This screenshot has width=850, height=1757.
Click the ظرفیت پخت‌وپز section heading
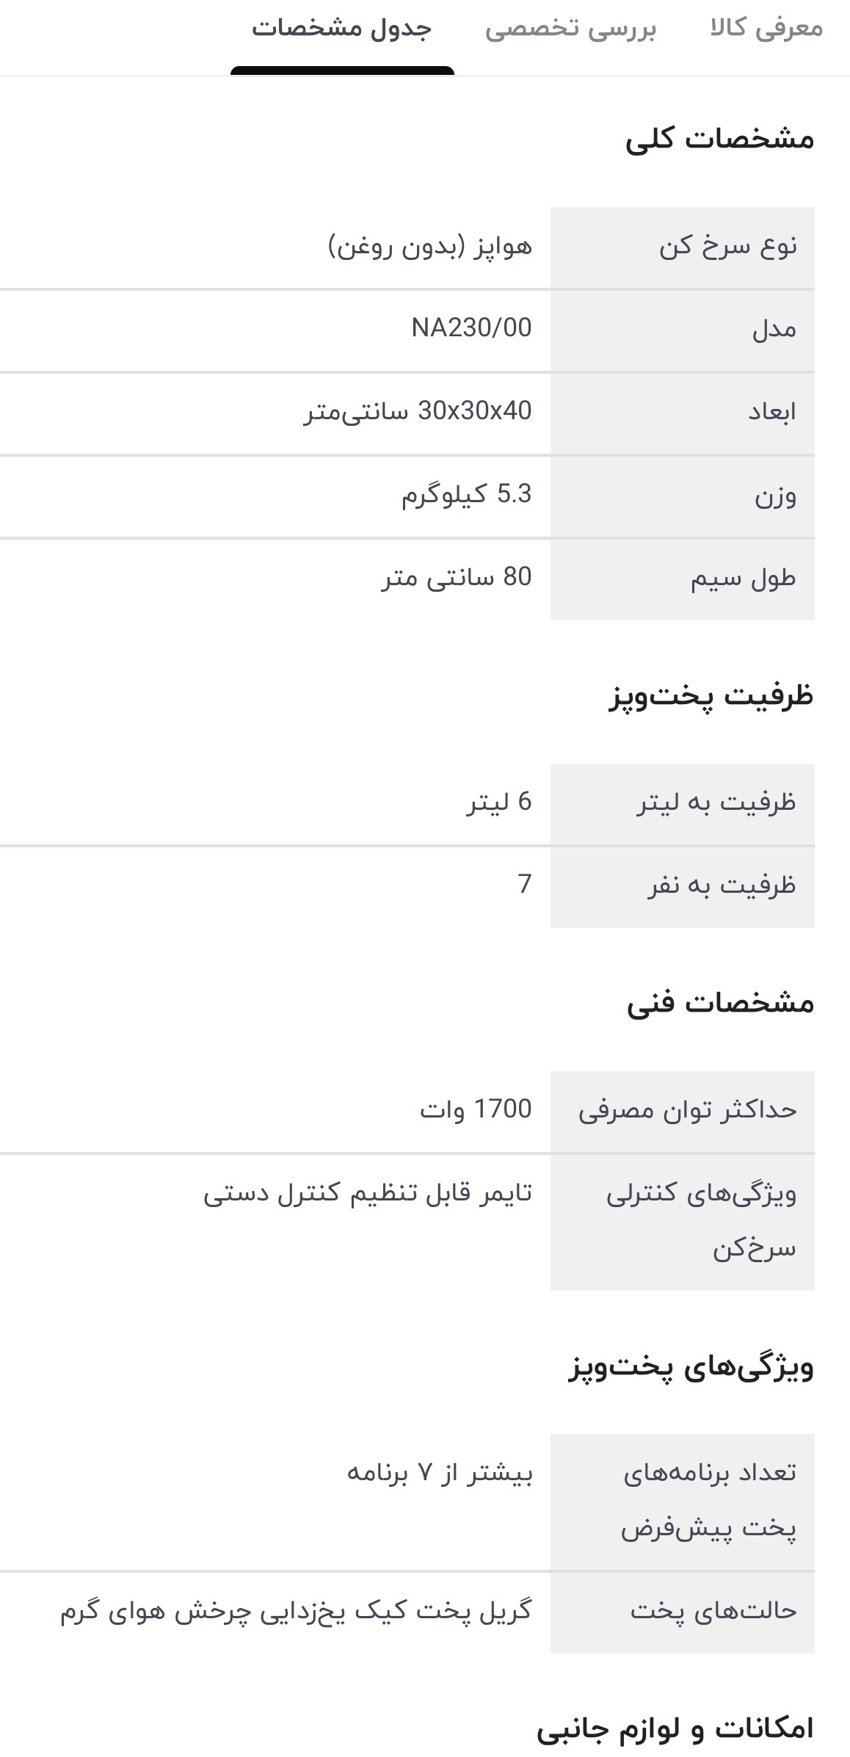coord(711,695)
